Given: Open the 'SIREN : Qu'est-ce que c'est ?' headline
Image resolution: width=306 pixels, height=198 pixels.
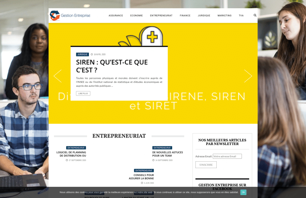Looking at the screenshot, I should [x=112, y=66].
